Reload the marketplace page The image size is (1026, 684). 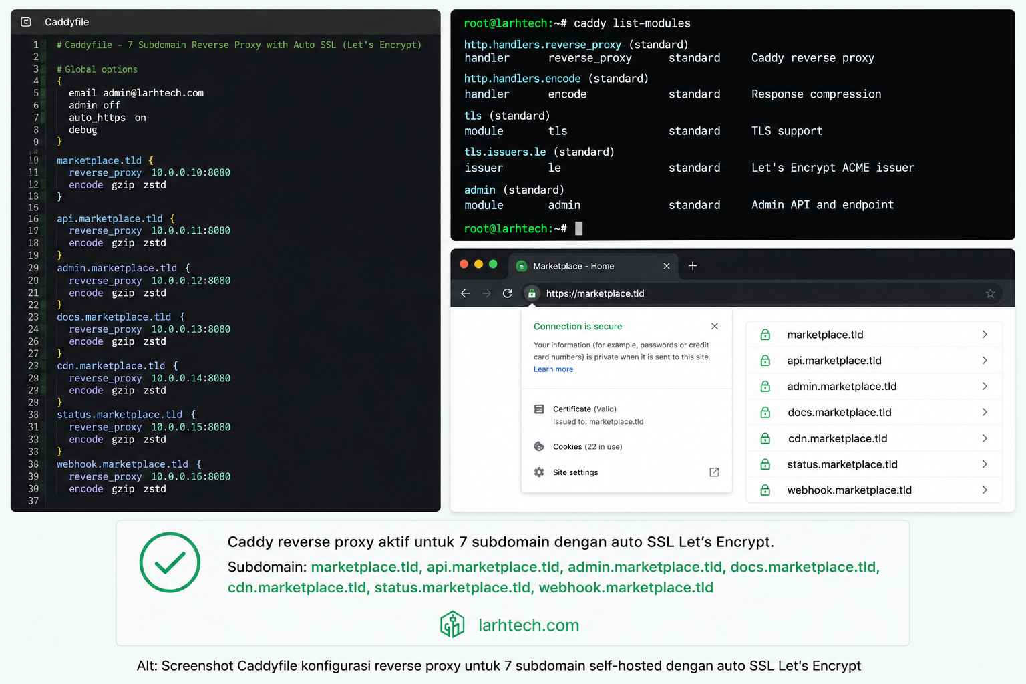[x=508, y=293]
